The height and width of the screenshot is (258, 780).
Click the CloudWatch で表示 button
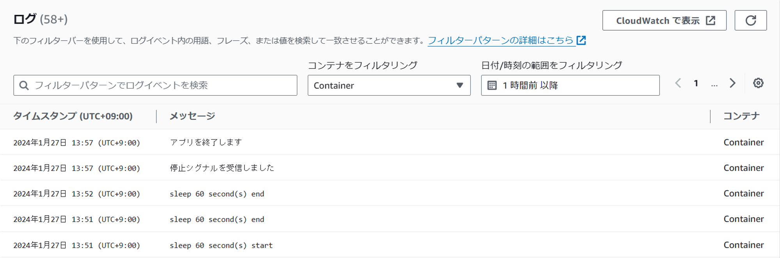point(664,21)
